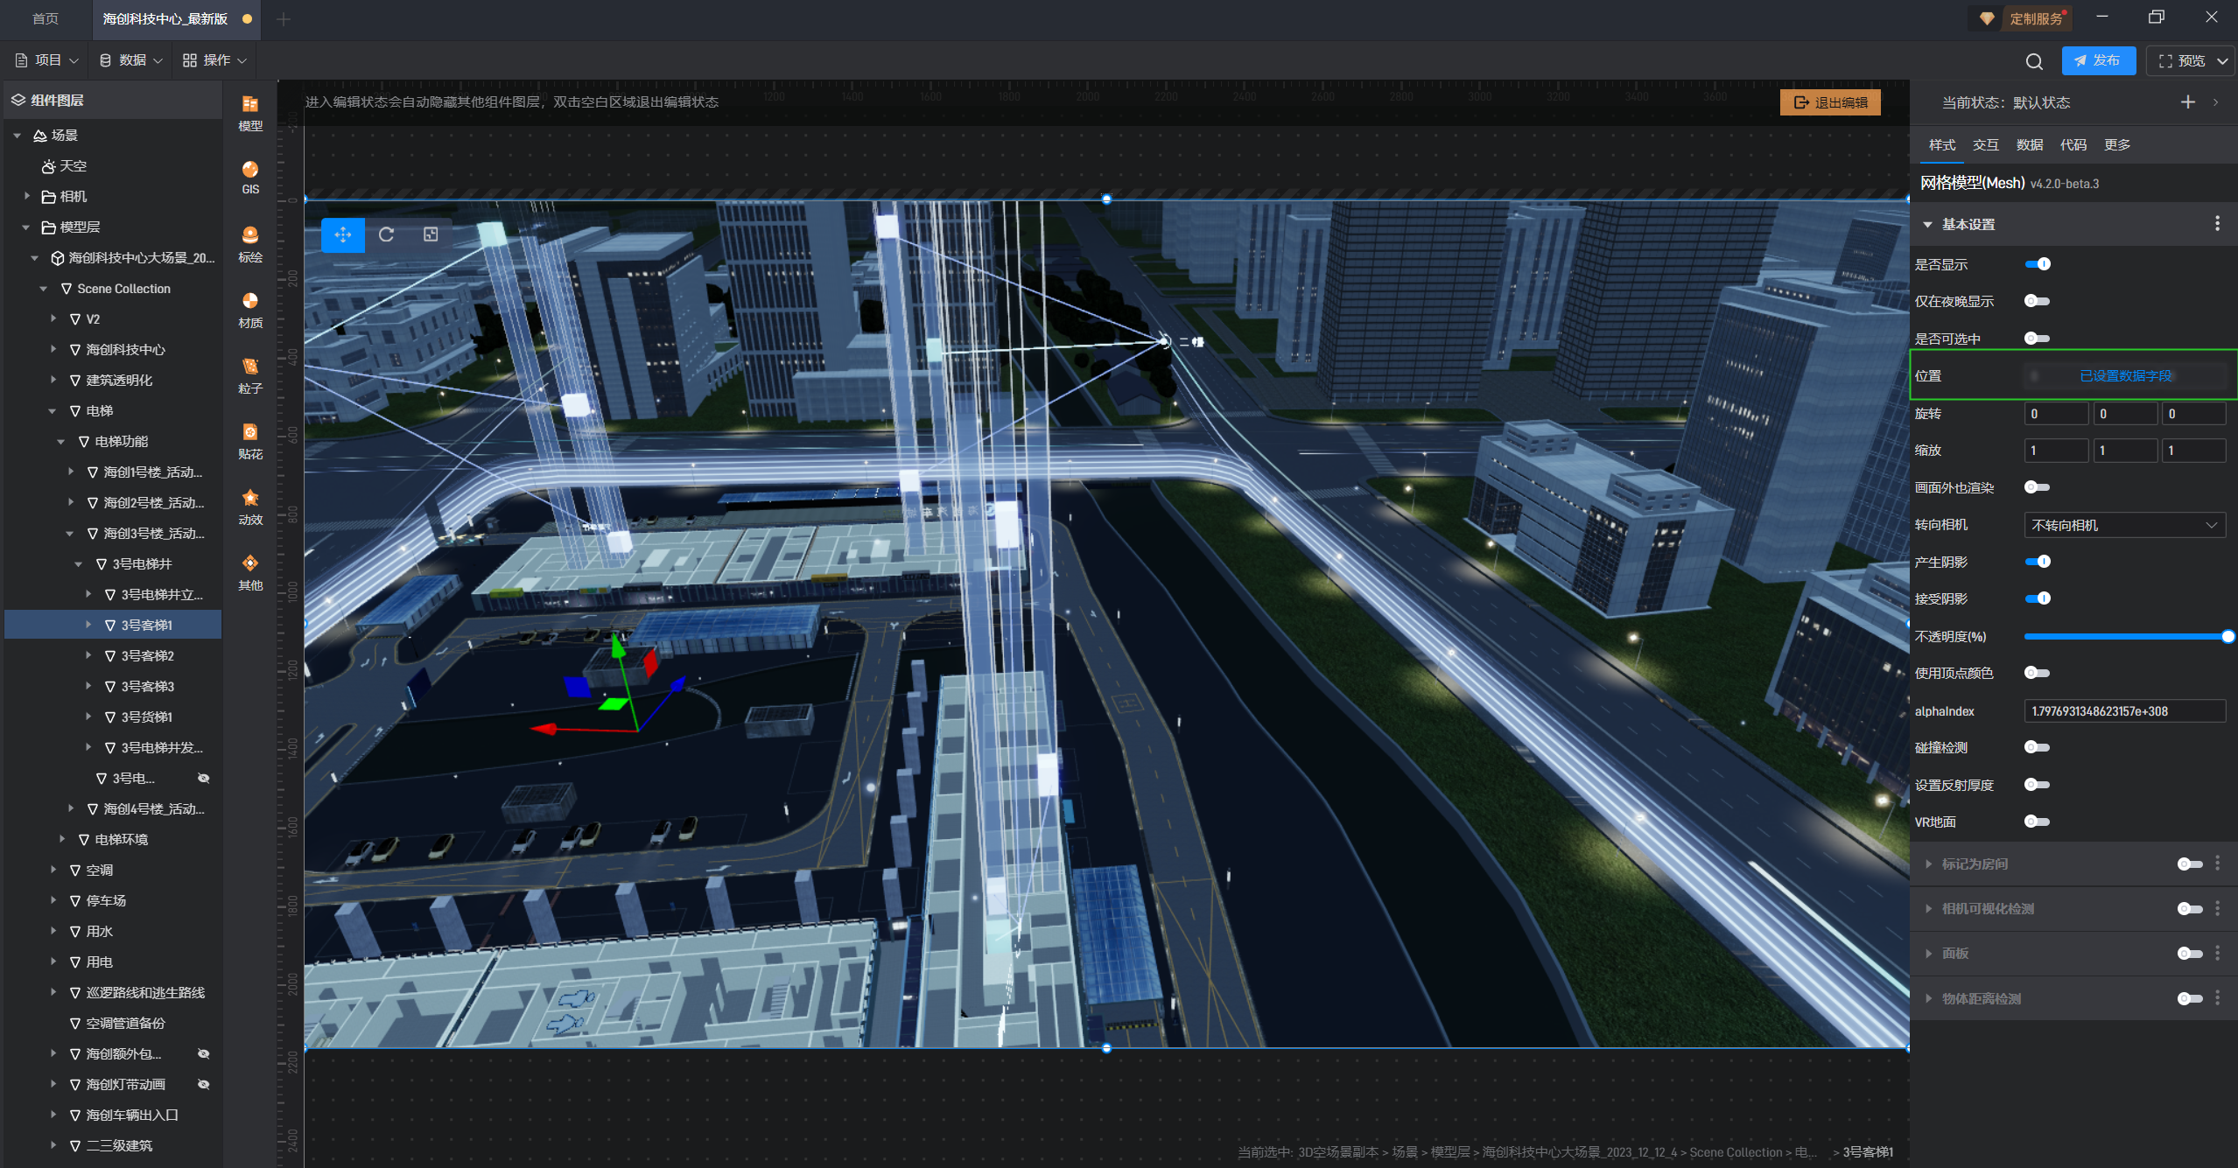Select the rotate tool in viewport toolbar
Viewport: 2238px width, 1168px height.
point(386,234)
